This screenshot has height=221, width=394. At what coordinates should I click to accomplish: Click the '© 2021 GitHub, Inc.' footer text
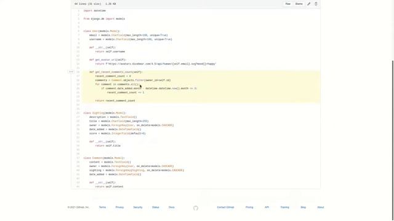coord(78,207)
